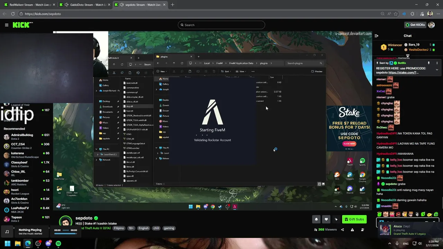Unpin the BotRix pinned message
This screenshot has height=249, width=443.
click(428, 63)
